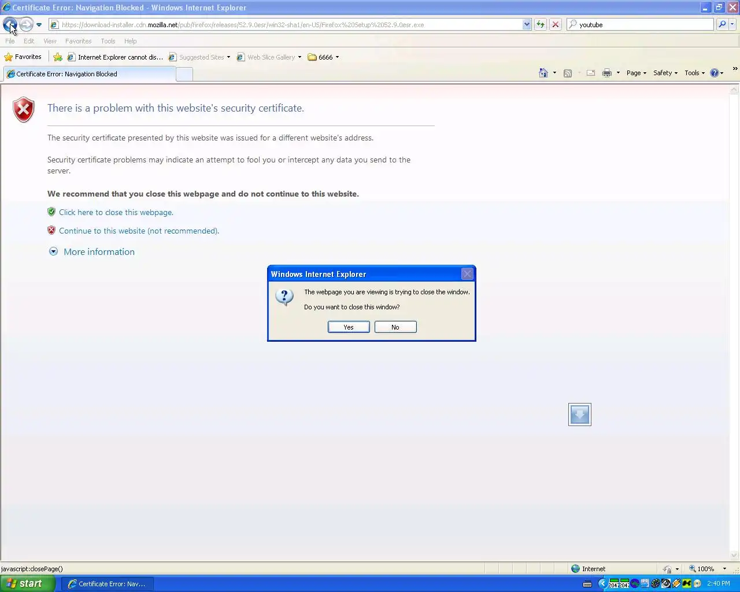
Task: Click the address bar URL field
Action: 286,25
